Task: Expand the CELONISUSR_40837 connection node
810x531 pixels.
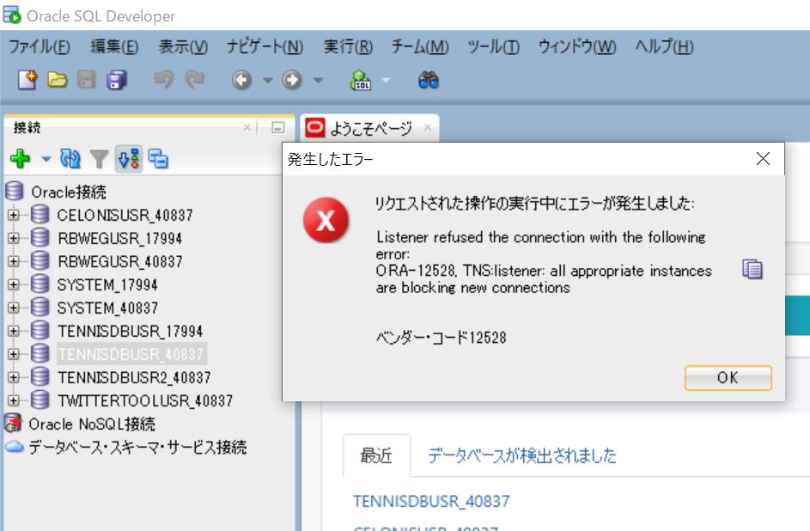Action: pos(14,215)
